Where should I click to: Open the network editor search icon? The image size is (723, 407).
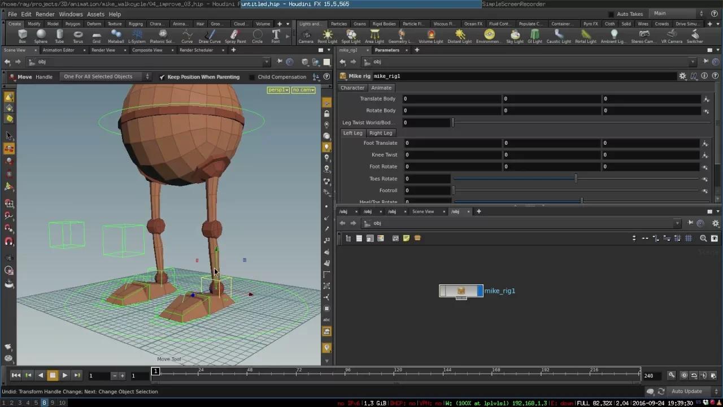703,238
